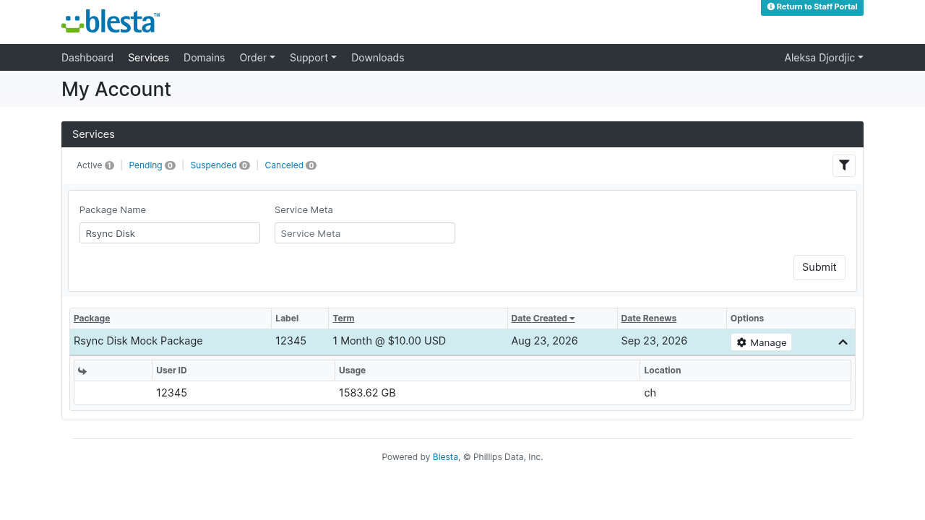
Task: Switch to Canceled services tab
Action: coord(291,165)
